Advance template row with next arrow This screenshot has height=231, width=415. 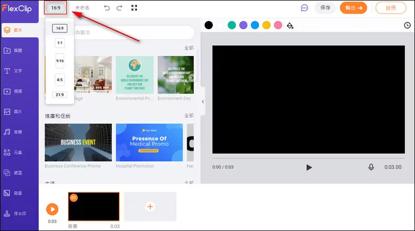(192, 78)
